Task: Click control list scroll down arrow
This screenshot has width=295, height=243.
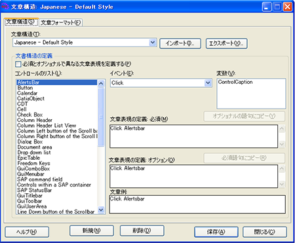Action: [101, 210]
